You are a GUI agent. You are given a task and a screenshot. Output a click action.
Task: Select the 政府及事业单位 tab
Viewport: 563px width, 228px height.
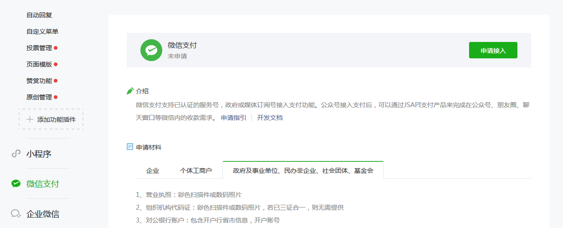[303, 171]
